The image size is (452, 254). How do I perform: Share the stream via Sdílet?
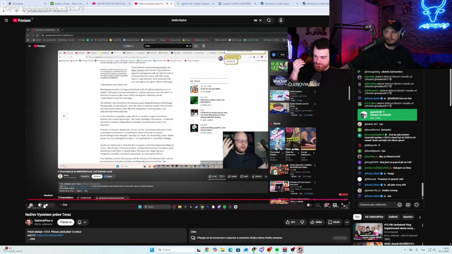[316, 222]
